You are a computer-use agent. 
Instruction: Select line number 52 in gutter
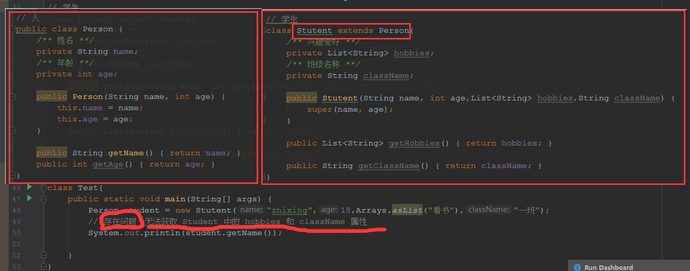(15, 255)
